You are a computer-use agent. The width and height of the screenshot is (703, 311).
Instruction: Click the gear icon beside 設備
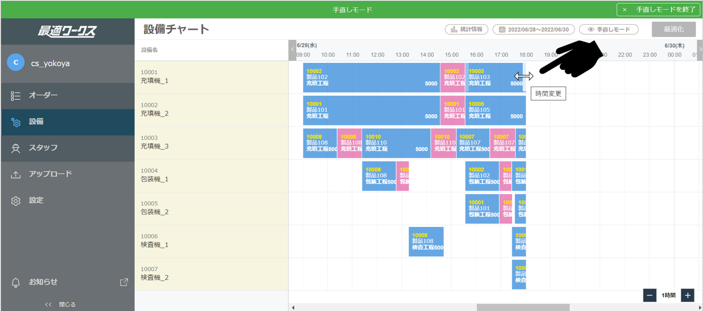pyautogui.click(x=16, y=122)
